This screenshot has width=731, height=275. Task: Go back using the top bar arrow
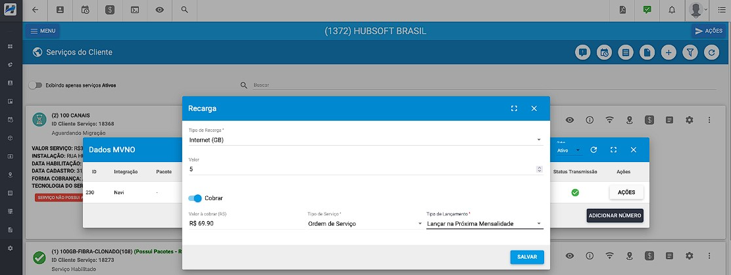[36, 9]
